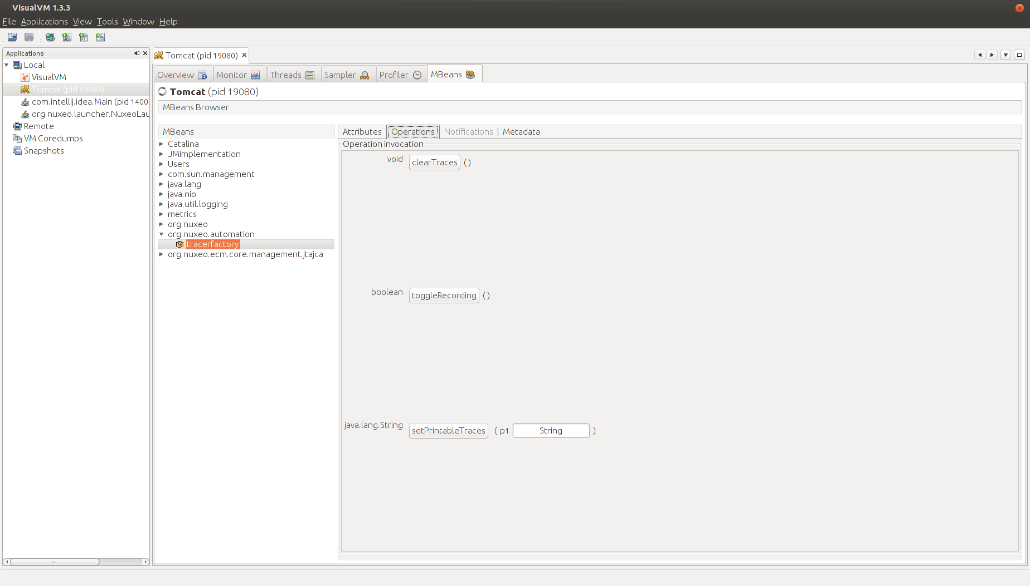The image size is (1030, 586).
Task: Invoke the clearTraces operation
Action: [435, 162]
